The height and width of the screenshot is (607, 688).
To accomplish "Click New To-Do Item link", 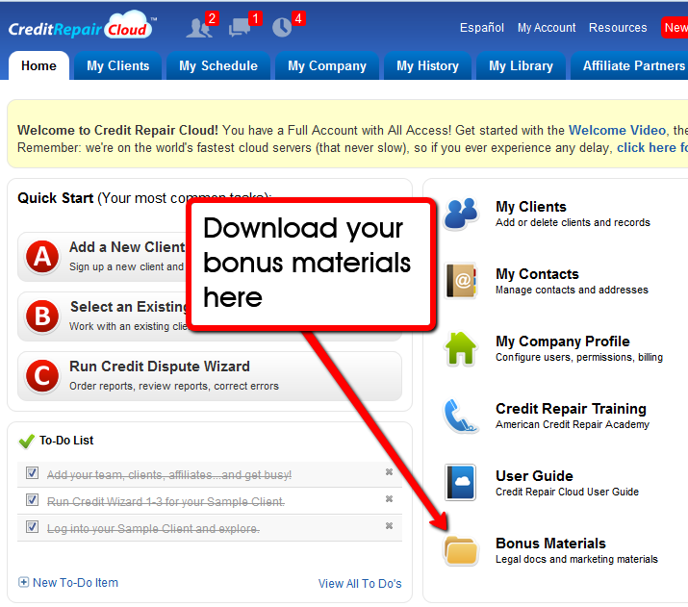I will 75,582.
